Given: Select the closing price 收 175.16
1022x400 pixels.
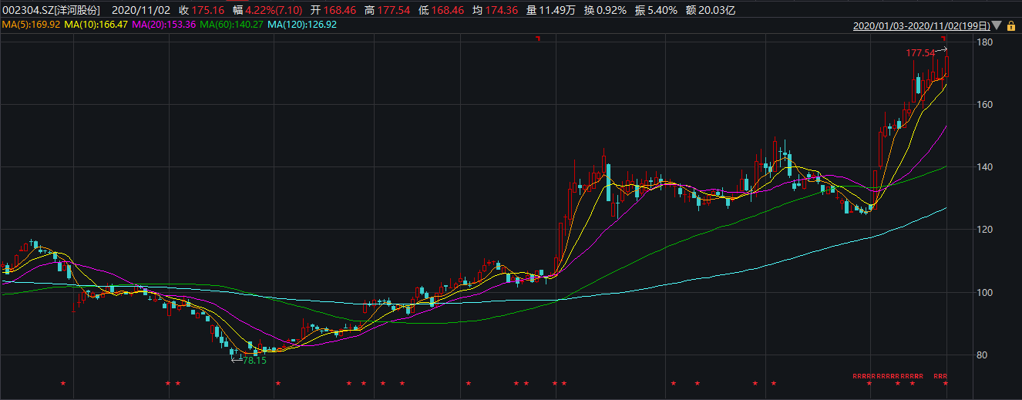Looking at the screenshot, I should pyautogui.click(x=201, y=10).
